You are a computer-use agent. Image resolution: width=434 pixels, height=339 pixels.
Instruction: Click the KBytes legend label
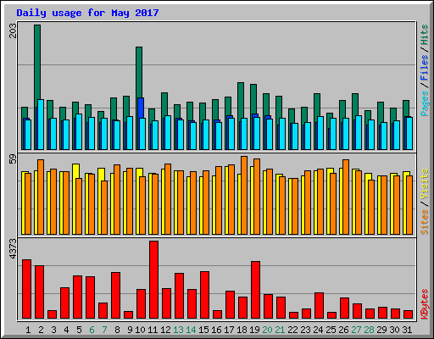[424, 304]
